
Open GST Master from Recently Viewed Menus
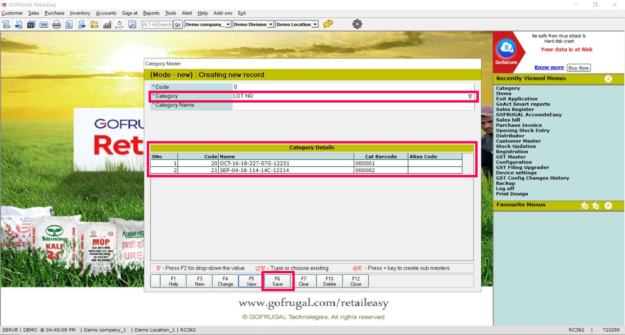pos(511,157)
